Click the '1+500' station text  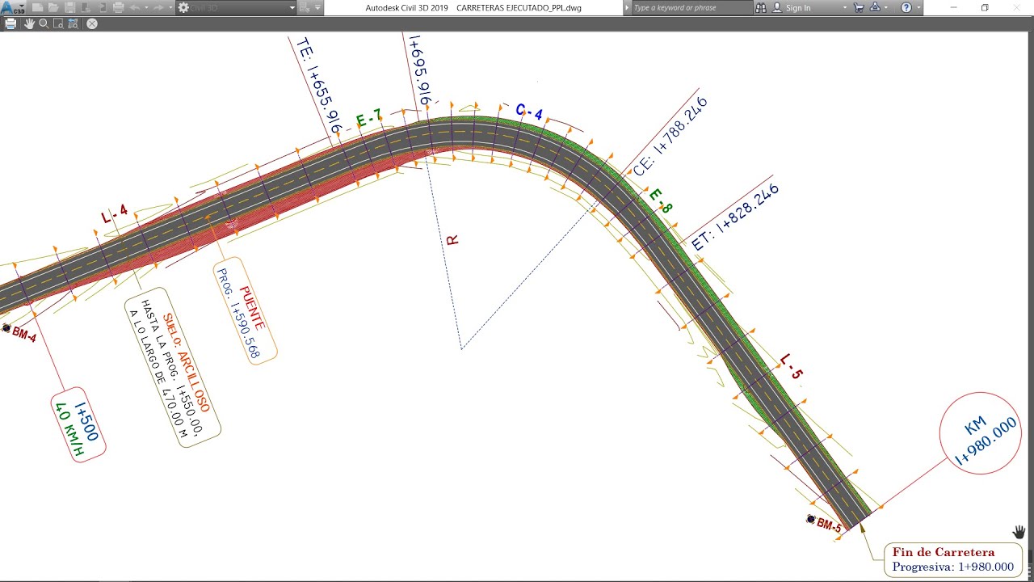click(86, 421)
